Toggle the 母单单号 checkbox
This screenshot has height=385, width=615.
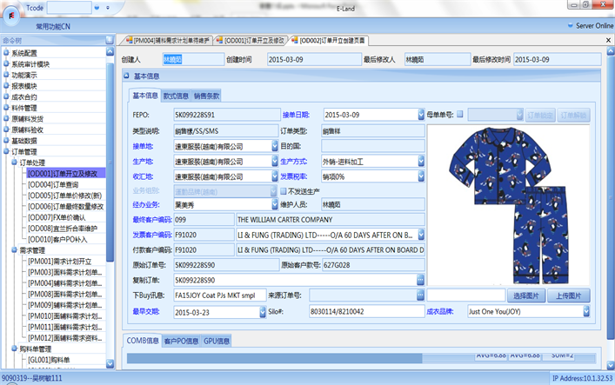(459, 114)
